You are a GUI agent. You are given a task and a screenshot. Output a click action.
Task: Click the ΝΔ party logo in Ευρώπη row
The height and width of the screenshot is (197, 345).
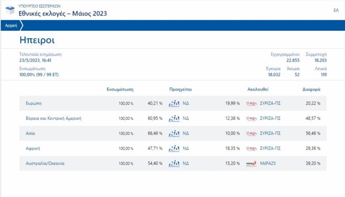(x=174, y=103)
